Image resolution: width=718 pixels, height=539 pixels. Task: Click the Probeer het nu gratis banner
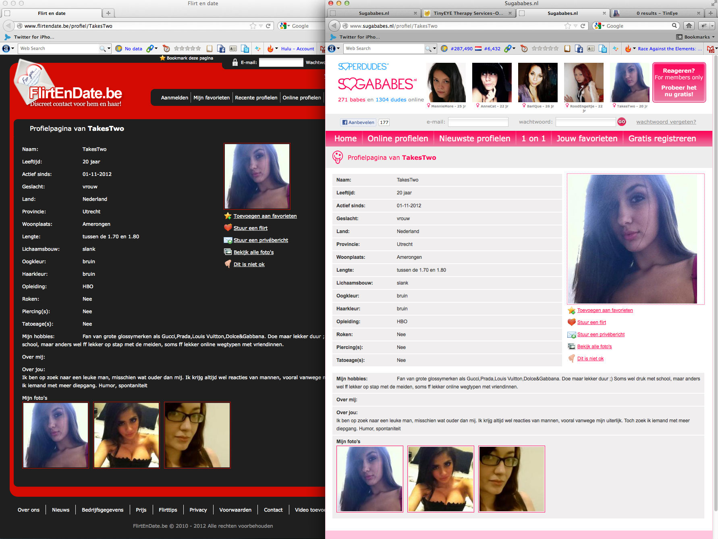click(679, 91)
